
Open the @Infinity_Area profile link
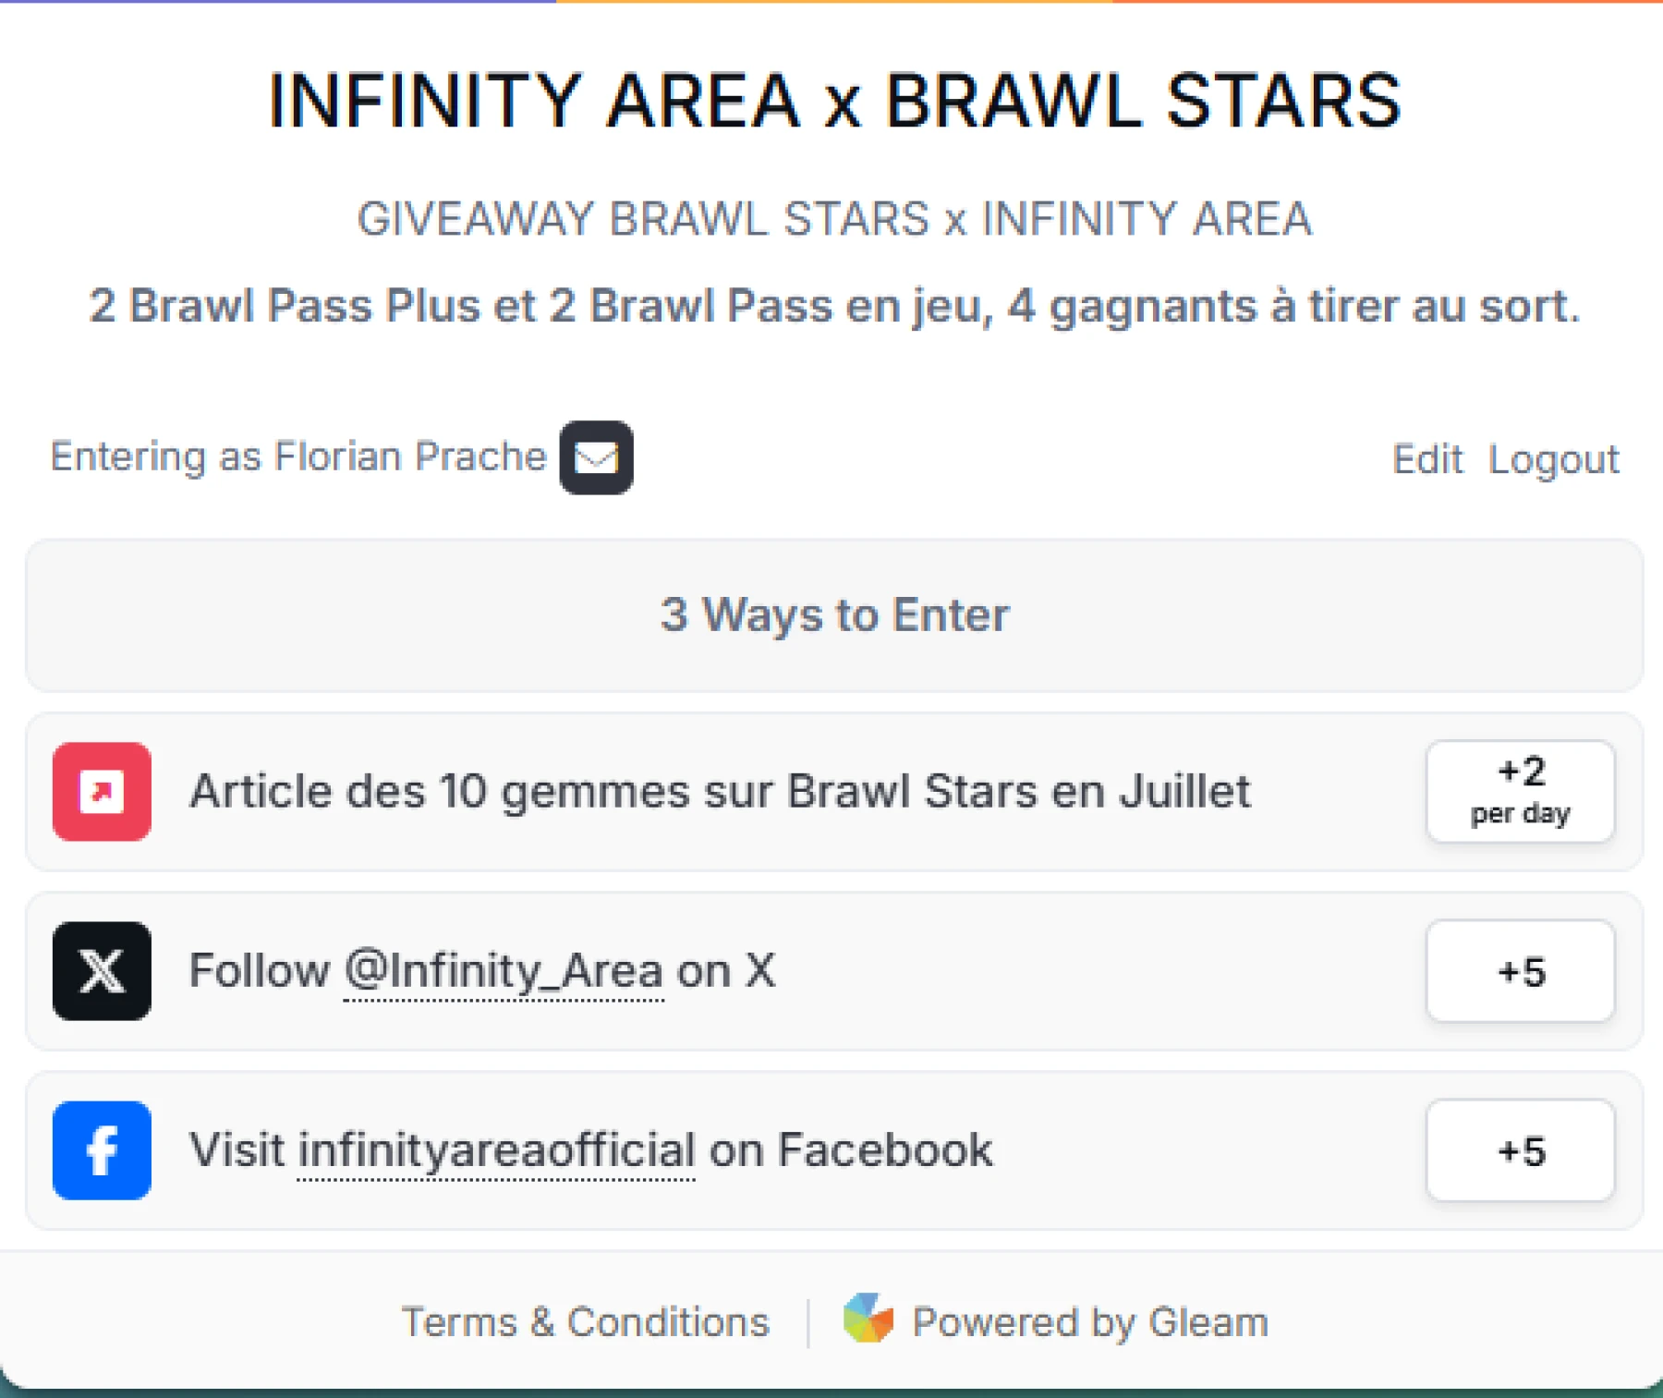[503, 969]
